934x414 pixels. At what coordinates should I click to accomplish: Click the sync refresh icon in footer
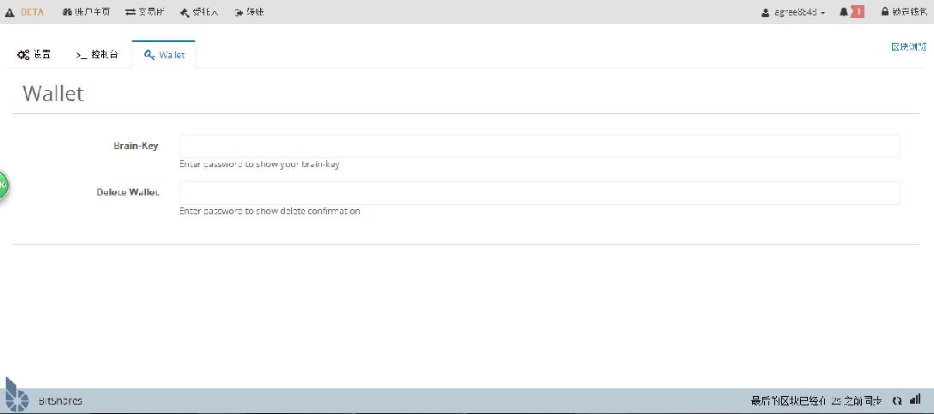click(897, 400)
